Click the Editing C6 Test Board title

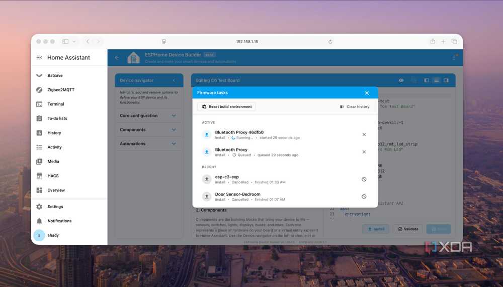pos(217,81)
